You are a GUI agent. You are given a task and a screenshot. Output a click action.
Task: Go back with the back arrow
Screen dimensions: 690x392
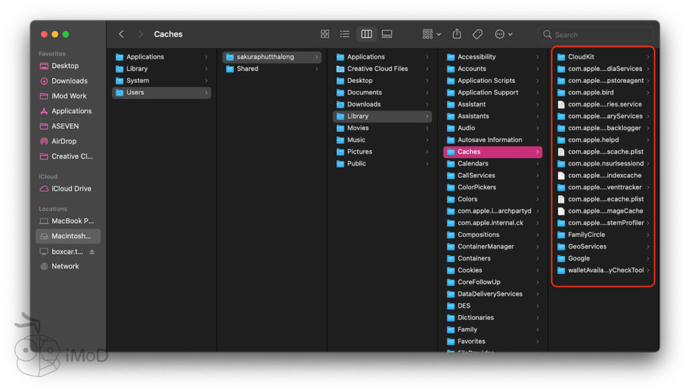(121, 34)
